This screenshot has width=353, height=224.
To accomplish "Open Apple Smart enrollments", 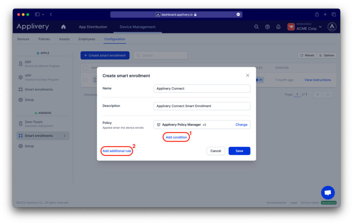I will point(43,89).
